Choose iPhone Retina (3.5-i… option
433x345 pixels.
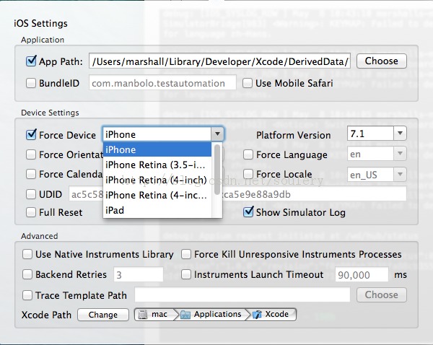pos(157,165)
